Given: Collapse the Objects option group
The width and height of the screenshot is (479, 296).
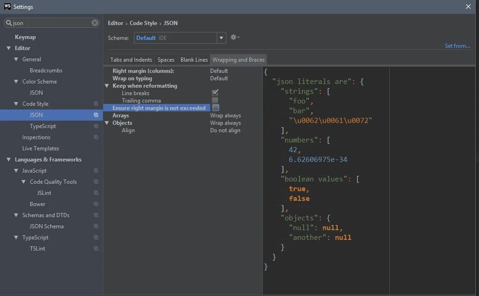Looking at the screenshot, I should point(107,123).
